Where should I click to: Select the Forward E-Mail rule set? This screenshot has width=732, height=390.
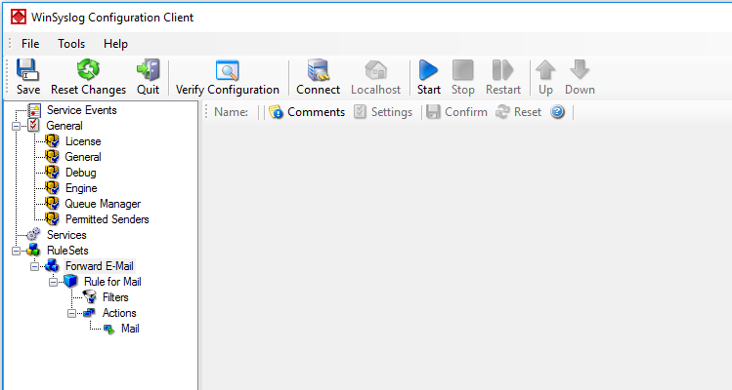pos(100,266)
